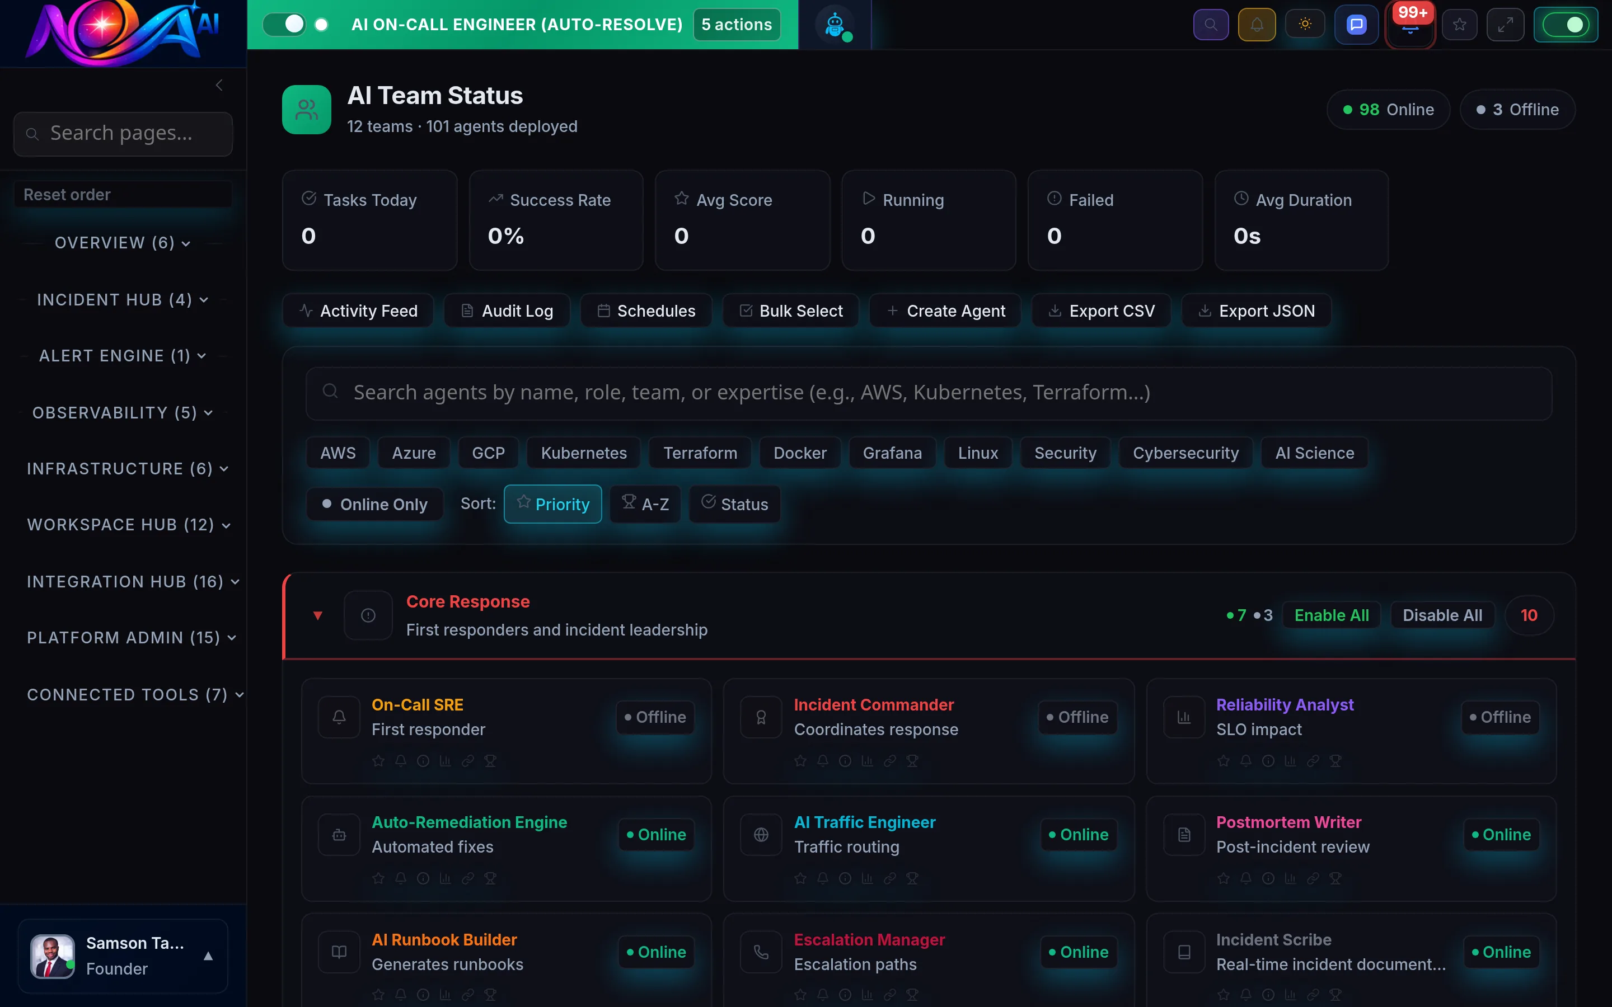Click the sun theme icon in the top bar
The height and width of the screenshot is (1007, 1612).
1305,24
